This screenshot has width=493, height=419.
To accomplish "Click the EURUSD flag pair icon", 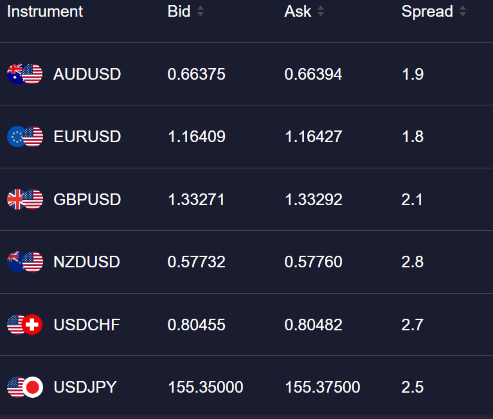I will 24,136.
